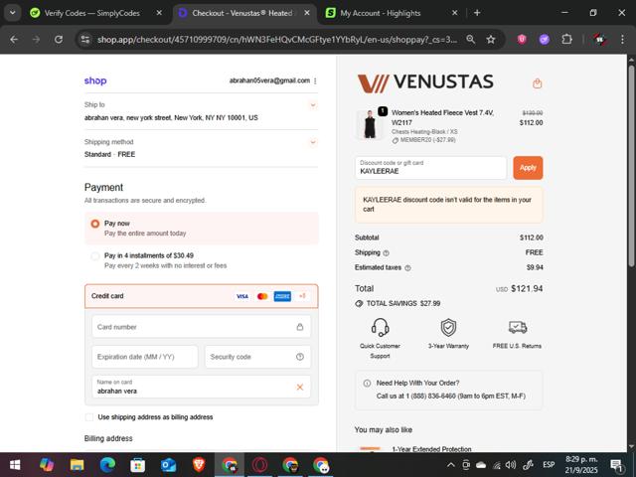The image size is (636, 477).
Task: Open the tab search dropdown arrow
Action: coord(13,13)
